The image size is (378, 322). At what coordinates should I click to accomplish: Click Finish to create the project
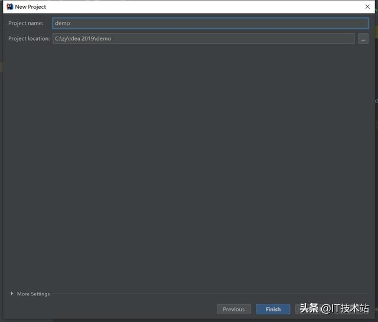[273, 309]
